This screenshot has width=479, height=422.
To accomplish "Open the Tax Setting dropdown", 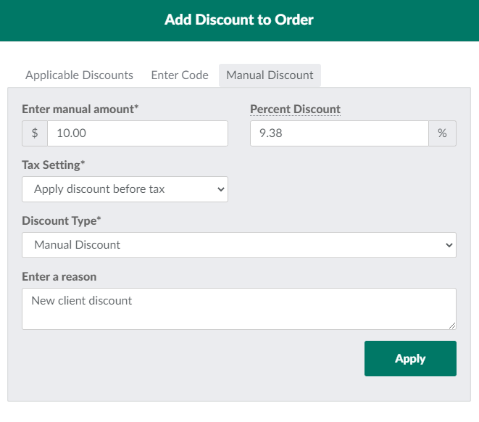I will tap(125, 189).
